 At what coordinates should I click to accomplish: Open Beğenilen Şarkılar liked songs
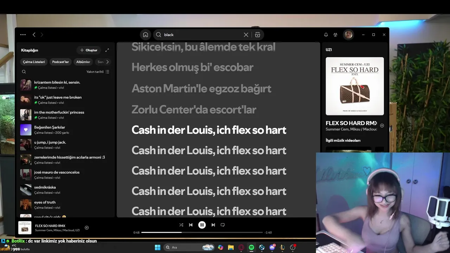point(66,130)
